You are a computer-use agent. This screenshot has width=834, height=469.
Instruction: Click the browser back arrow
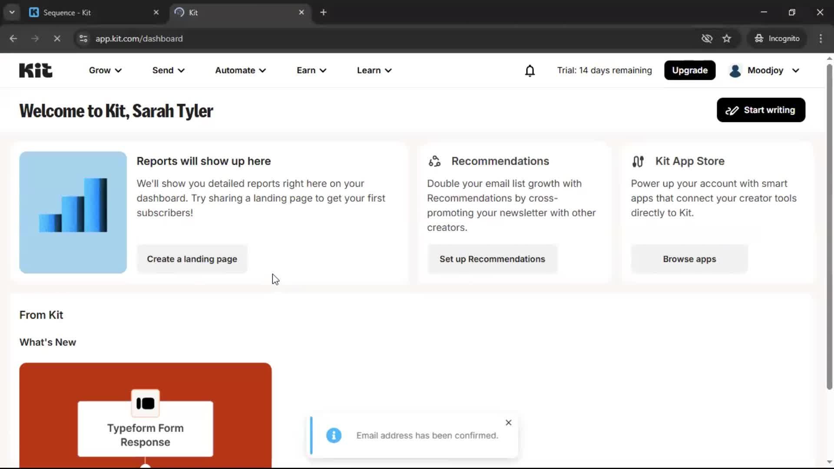(x=13, y=39)
